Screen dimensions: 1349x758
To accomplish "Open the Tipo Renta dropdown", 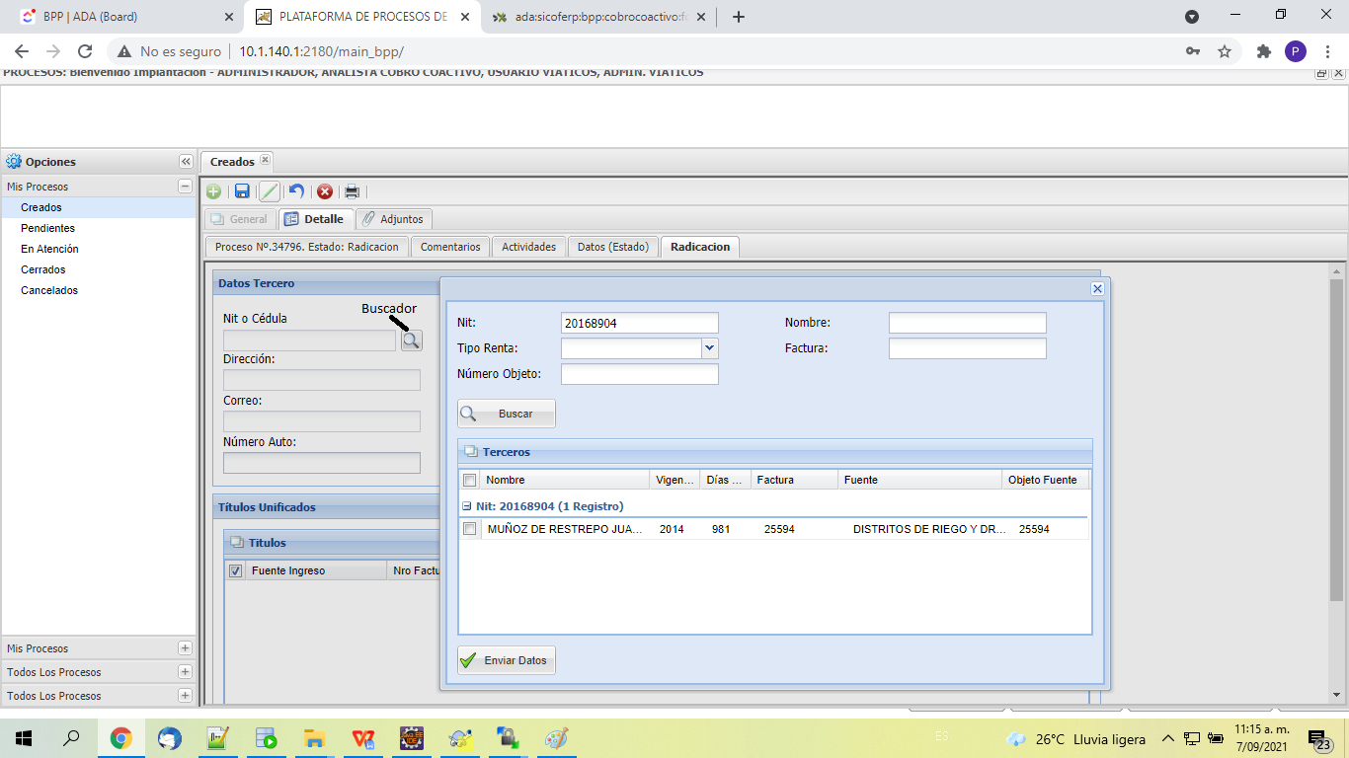I will pyautogui.click(x=709, y=348).
